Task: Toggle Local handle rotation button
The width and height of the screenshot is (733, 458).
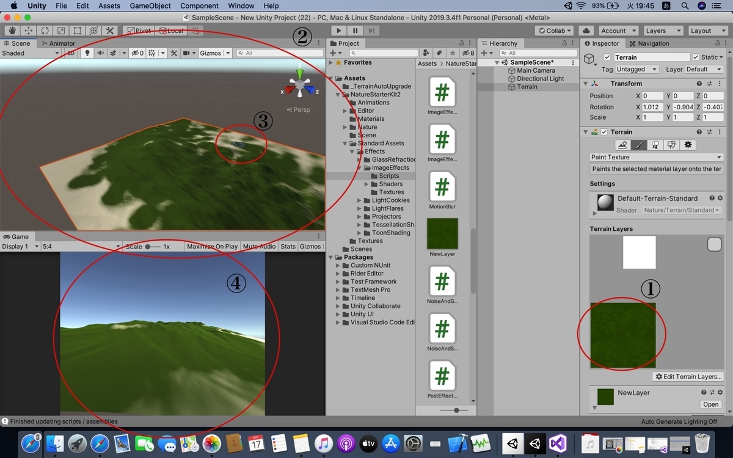Action: click(170, 31)
